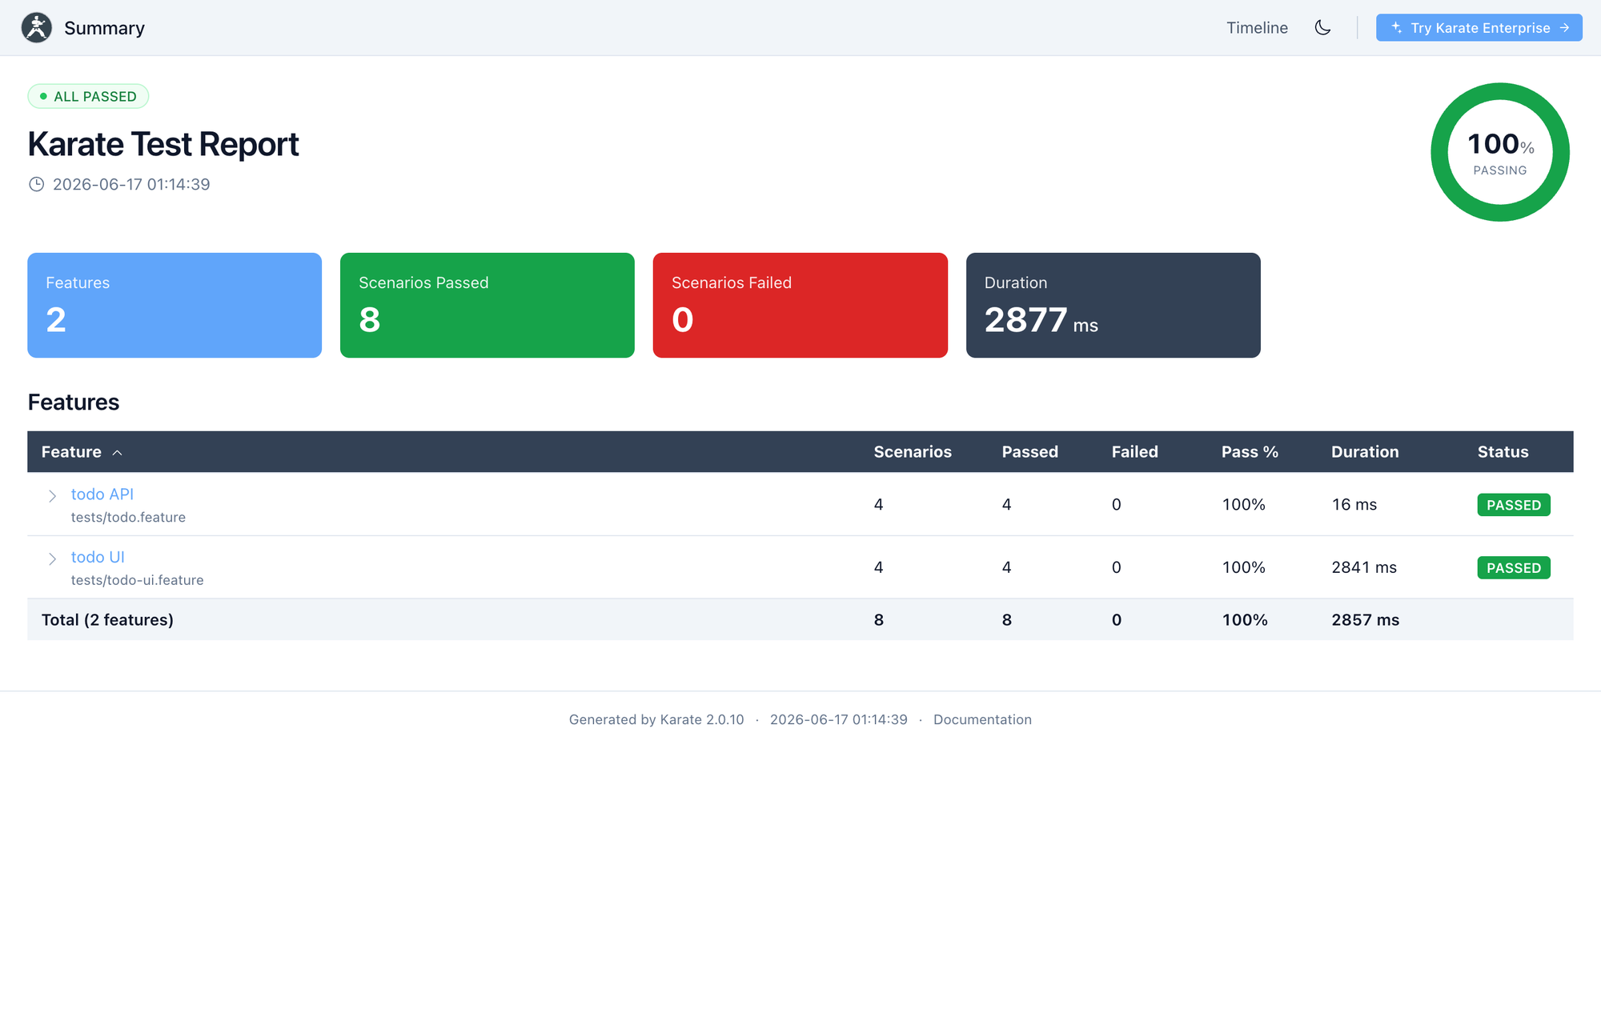Open the Timeline view

1257,28
